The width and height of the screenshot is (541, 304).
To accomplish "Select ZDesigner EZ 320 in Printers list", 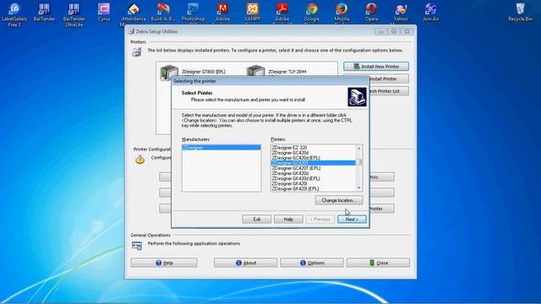I will pyautogui.click(x=314, y=148).
